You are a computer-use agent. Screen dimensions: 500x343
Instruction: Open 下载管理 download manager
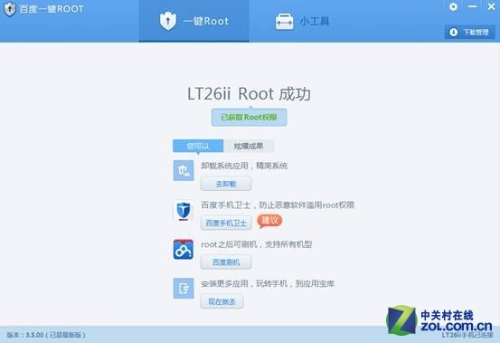click(x=469, y=32)
